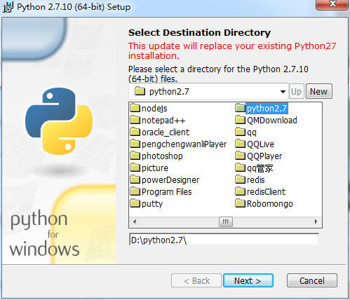Click the D:\python2.7\ path input field
The image size is (350, 300).
[224, 240]
